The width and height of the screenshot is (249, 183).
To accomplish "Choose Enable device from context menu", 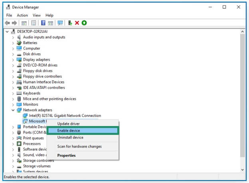I will pos(83,130).
